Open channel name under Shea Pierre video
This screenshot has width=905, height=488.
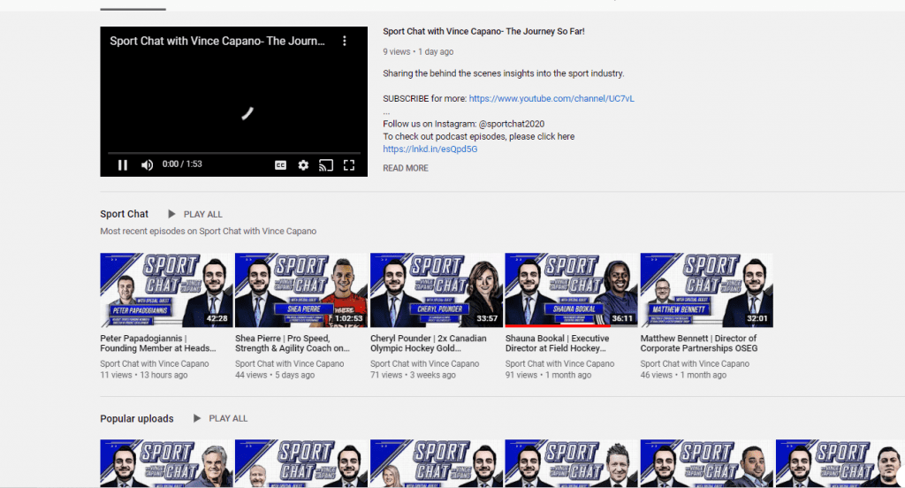point(290,364)
